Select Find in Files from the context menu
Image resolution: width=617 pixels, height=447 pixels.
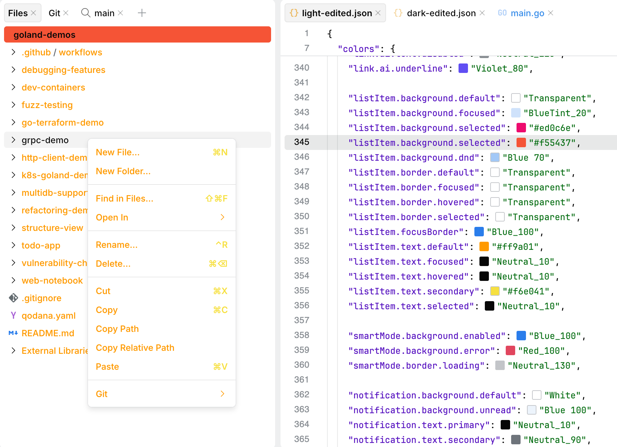[124, 198]
